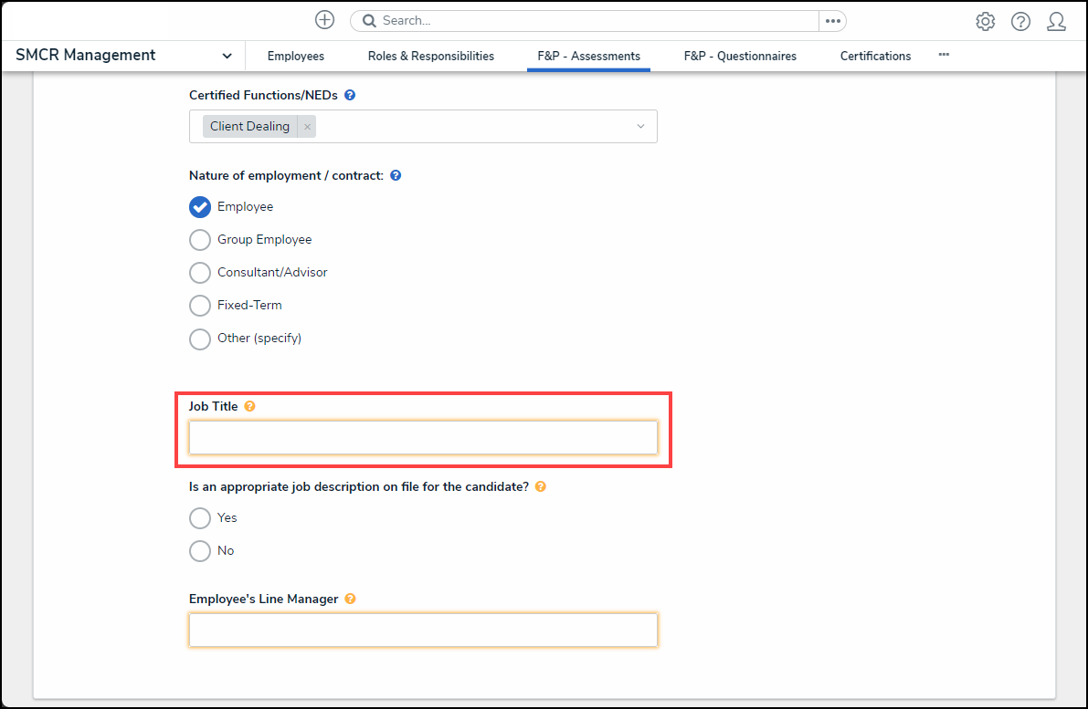
Task: Click the plus create-new icon
Action: tap(324, 20)
